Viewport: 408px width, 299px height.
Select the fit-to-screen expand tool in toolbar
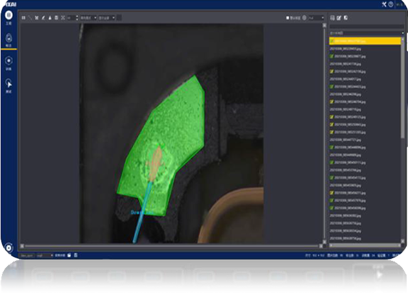(63, 17)
